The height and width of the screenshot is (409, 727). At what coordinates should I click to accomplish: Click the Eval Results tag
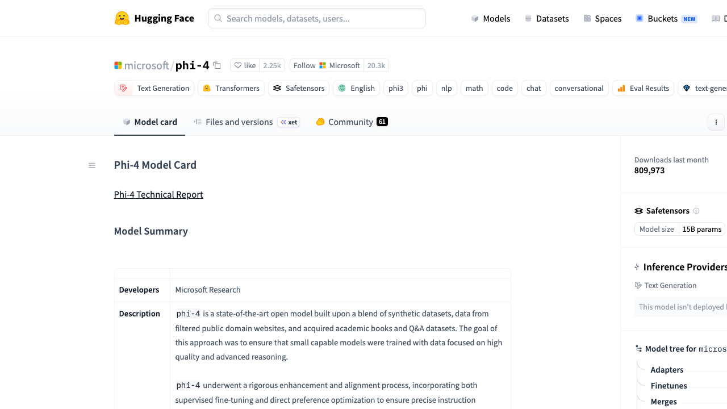[644, 88]
